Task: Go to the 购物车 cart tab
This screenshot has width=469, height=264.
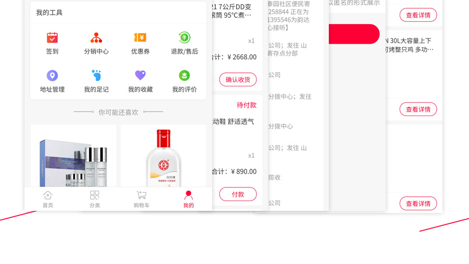Action: [141, 199]
